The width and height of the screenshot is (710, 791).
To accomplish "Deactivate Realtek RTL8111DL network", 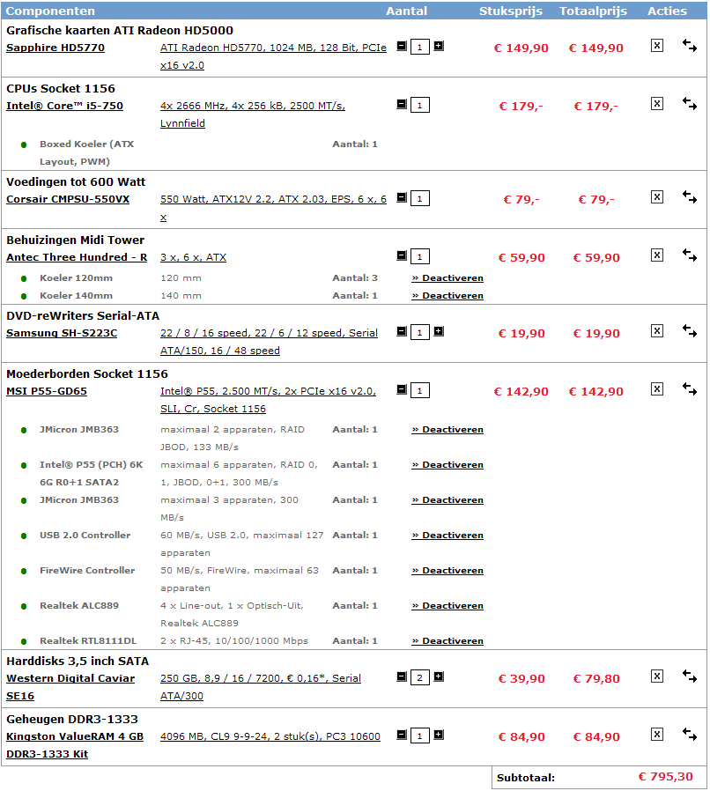I will (447, 641).
